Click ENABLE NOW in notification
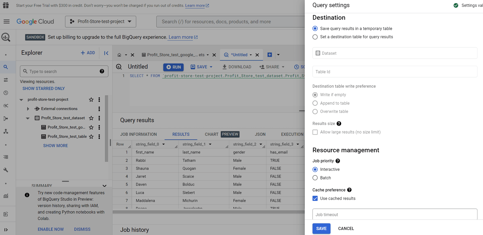 pyautogui.click(x=51, y=229)
